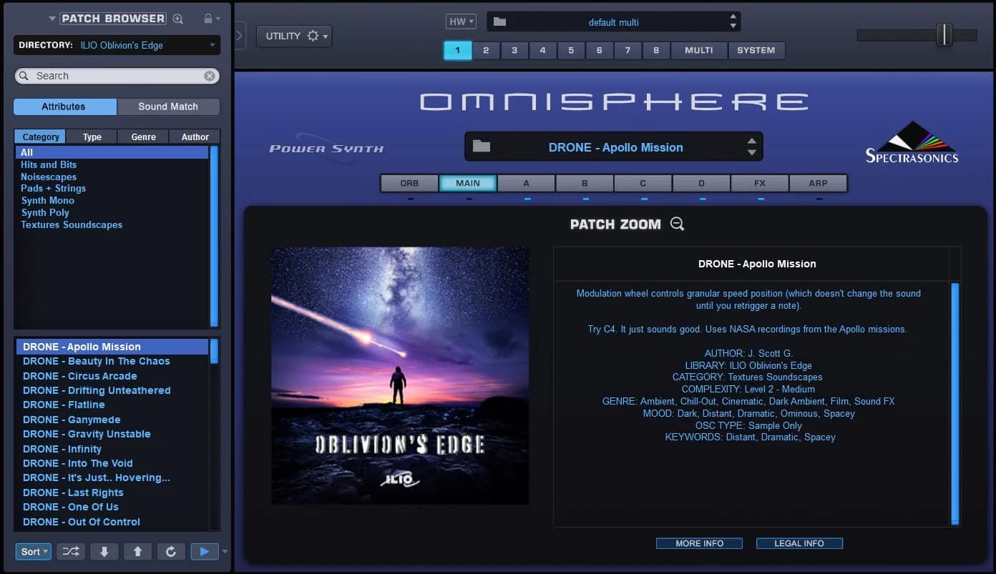This screenshot has height=574, width=996.
Task: Open the Sort dropdown
Action: point(32,551)
